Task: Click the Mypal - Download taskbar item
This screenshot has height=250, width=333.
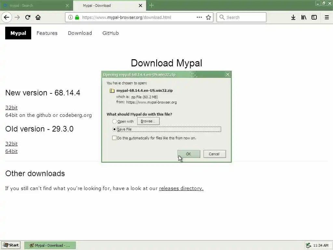Action: click(x=50, y=245)
